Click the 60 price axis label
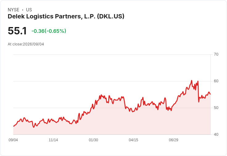This screenshot has width=227, height=156. (x=216, y=81)
